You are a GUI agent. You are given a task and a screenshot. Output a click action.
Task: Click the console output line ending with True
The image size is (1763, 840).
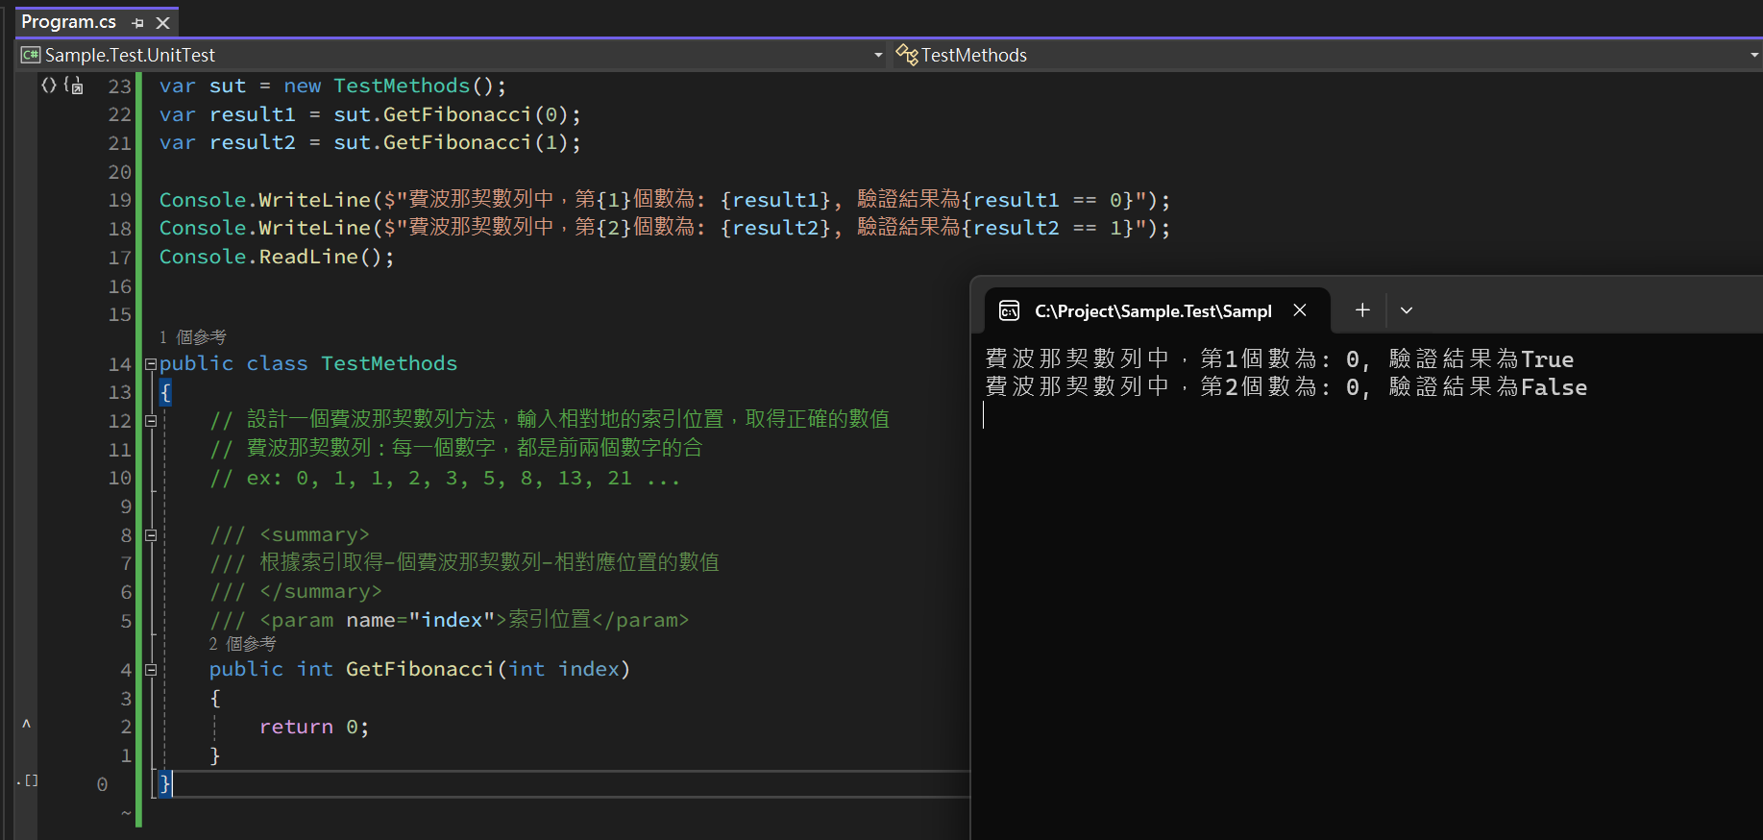click(x=1280, y=358)
